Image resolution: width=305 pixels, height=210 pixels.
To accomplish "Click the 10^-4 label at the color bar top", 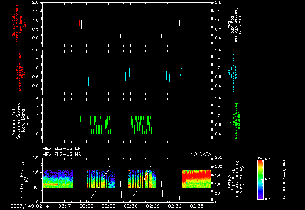I will pyautogui.click(x=267, y=160).
